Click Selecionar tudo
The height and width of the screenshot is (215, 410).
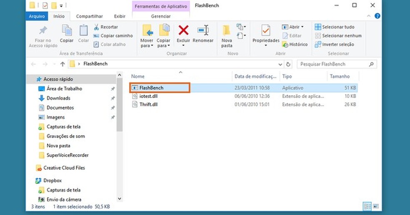[x=335, y=27]
